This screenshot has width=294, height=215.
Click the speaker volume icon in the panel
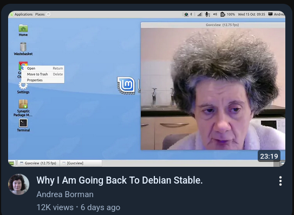pyautogui.click(x=215, y=14)
